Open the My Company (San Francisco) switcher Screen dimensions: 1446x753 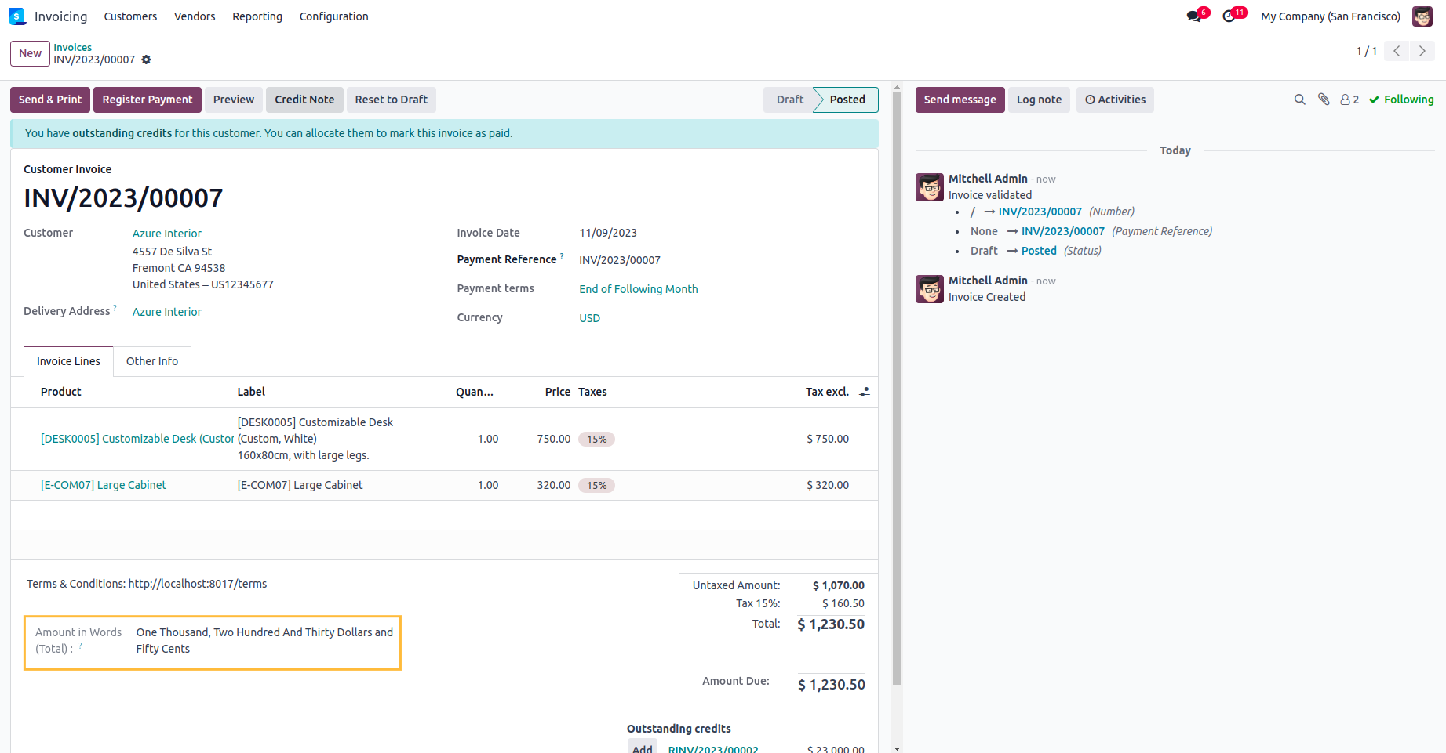1331,16
